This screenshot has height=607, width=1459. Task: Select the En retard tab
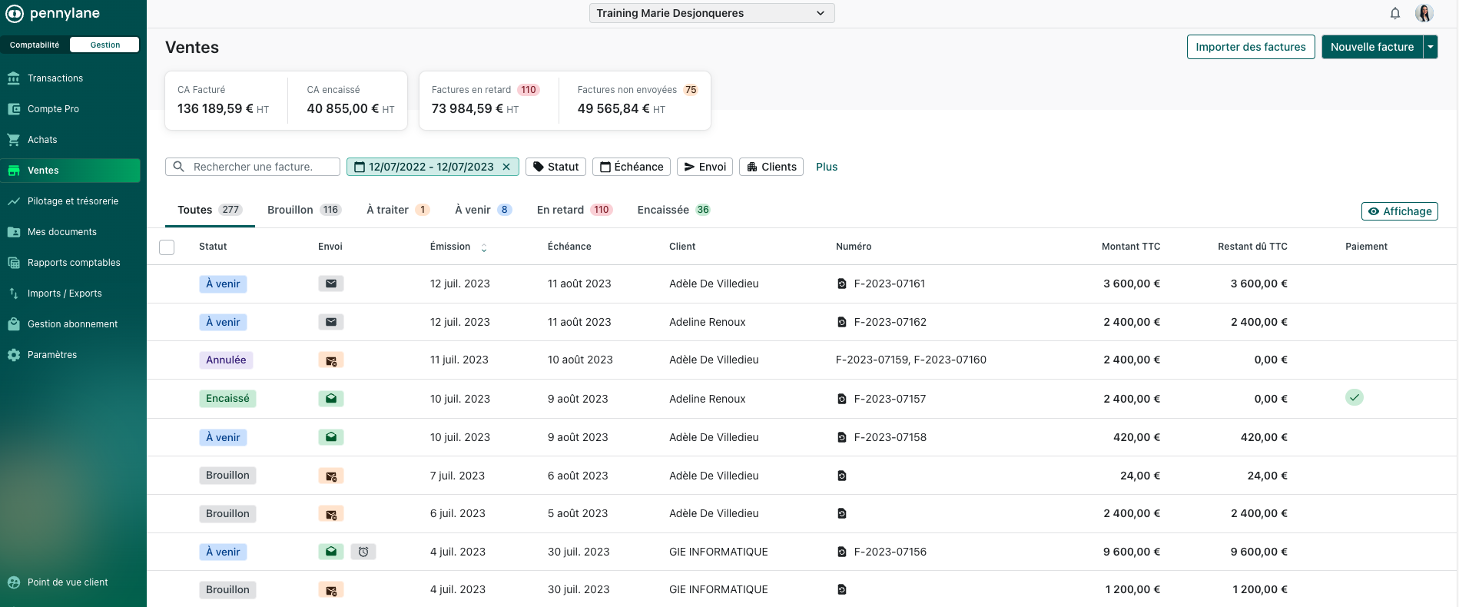(574, 210)
